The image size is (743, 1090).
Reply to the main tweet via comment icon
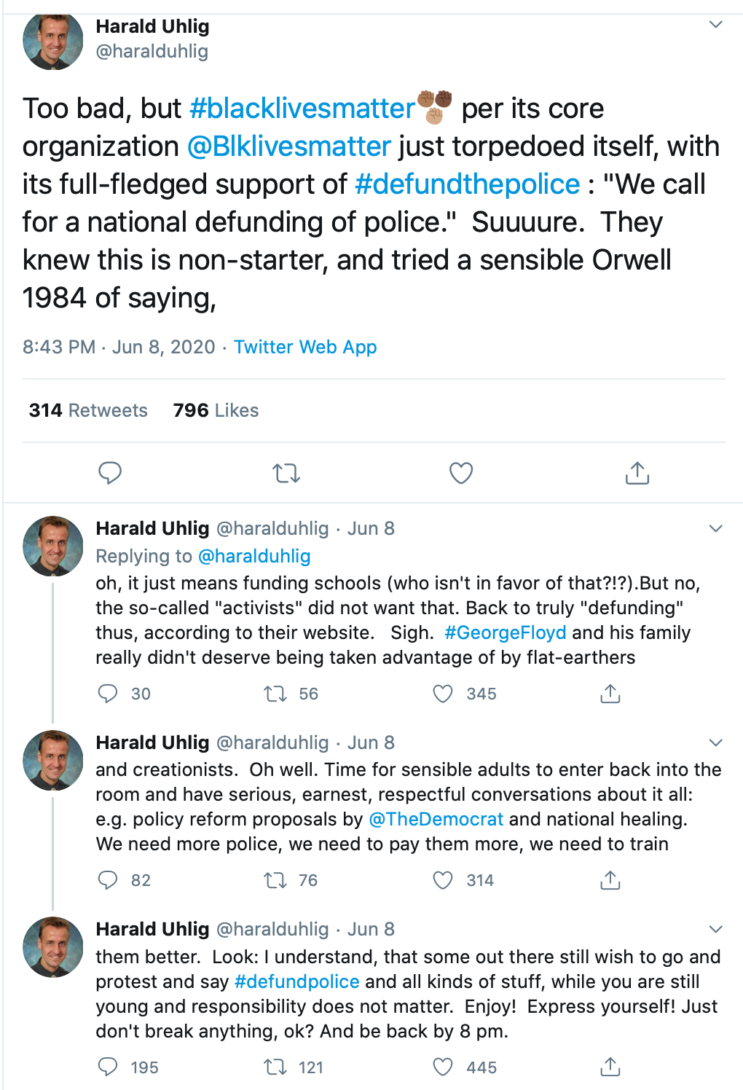click(110, 473)
